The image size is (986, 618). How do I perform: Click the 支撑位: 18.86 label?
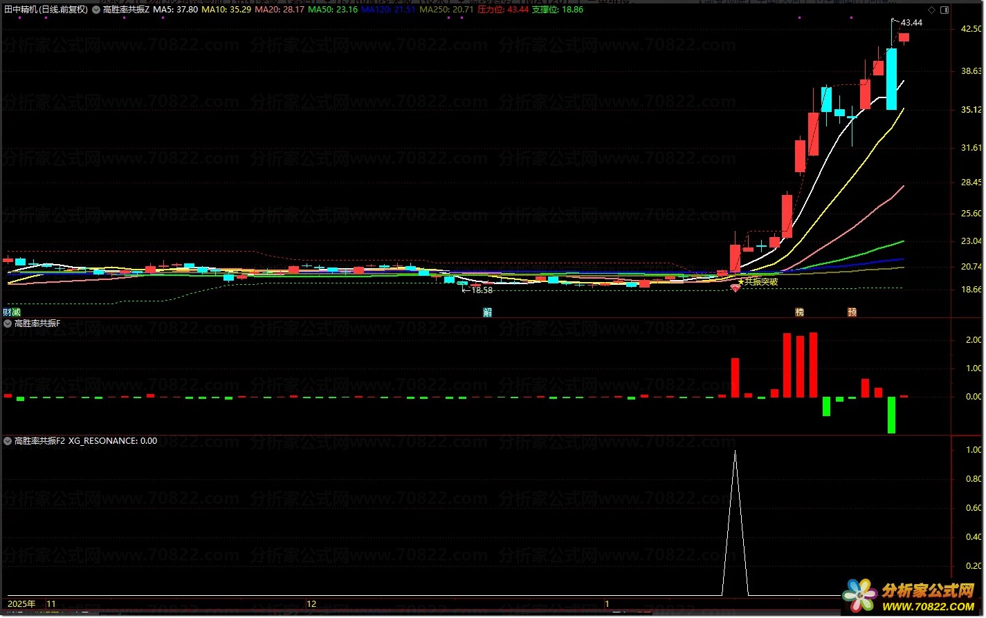[x=558, y=10]
